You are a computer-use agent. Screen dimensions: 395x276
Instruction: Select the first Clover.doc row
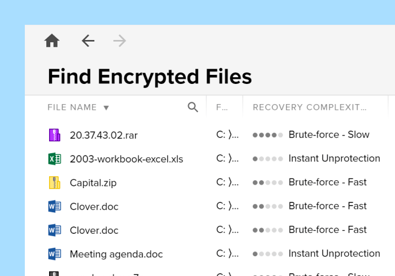click(x=206, y=206)
